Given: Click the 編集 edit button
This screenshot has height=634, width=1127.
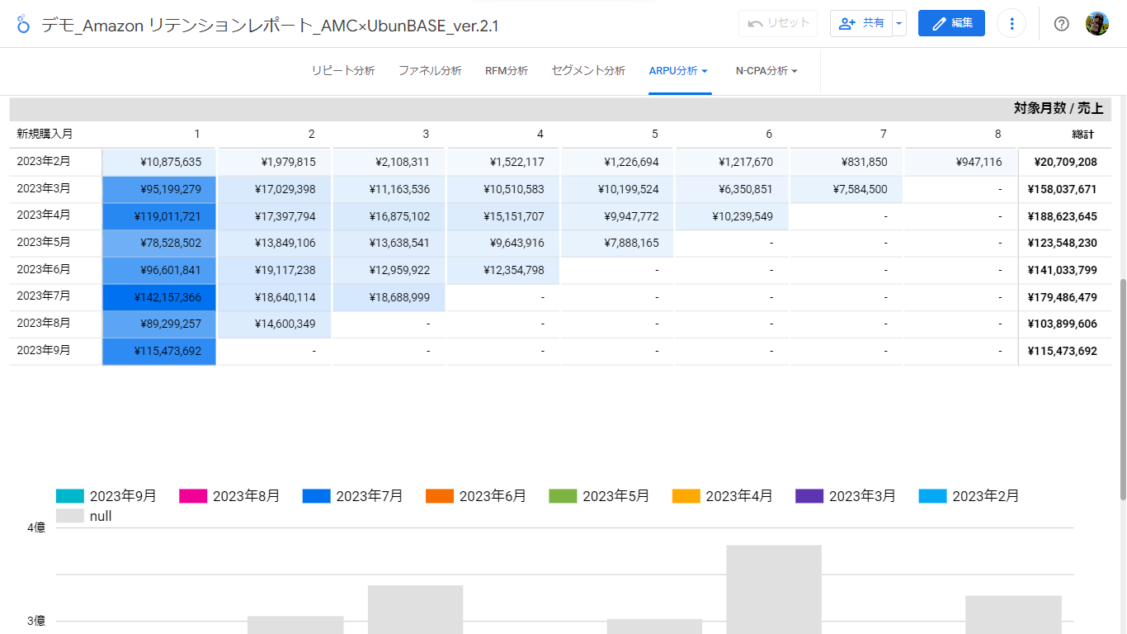Looking at the screenshot, I should [x=951, y=23].
